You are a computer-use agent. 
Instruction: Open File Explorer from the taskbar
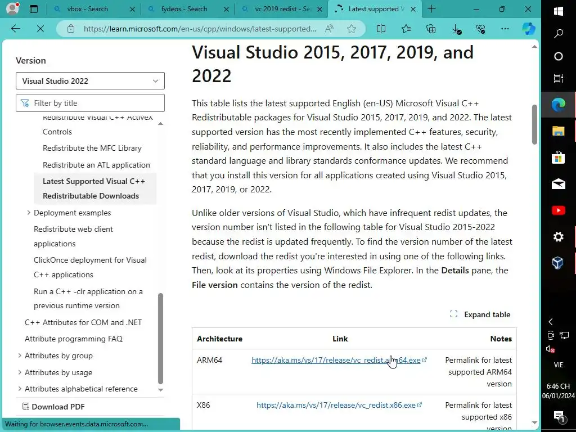pos(559,130)
